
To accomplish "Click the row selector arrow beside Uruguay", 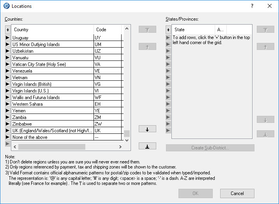I will (7, 38).
